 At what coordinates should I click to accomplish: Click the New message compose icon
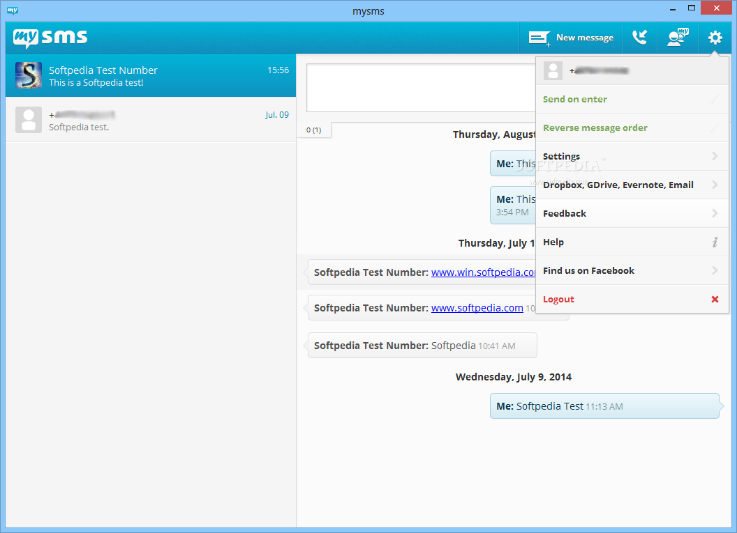[539, 38]
